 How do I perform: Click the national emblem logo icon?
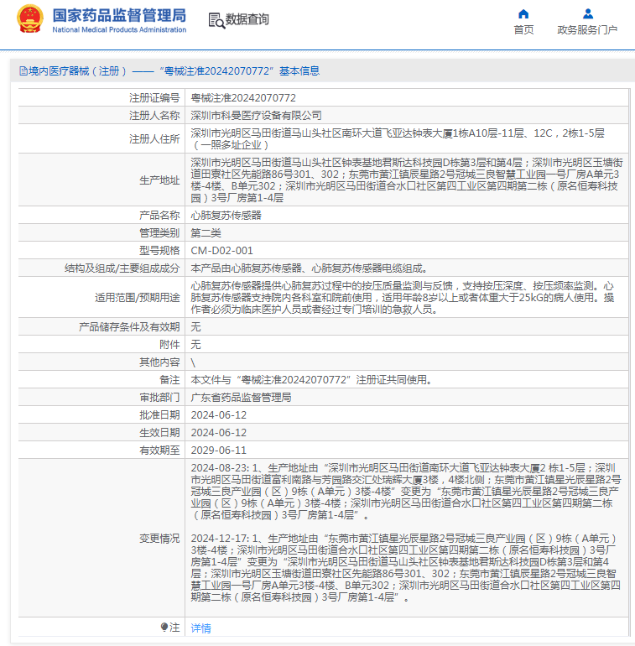click(x=30, y=19)
